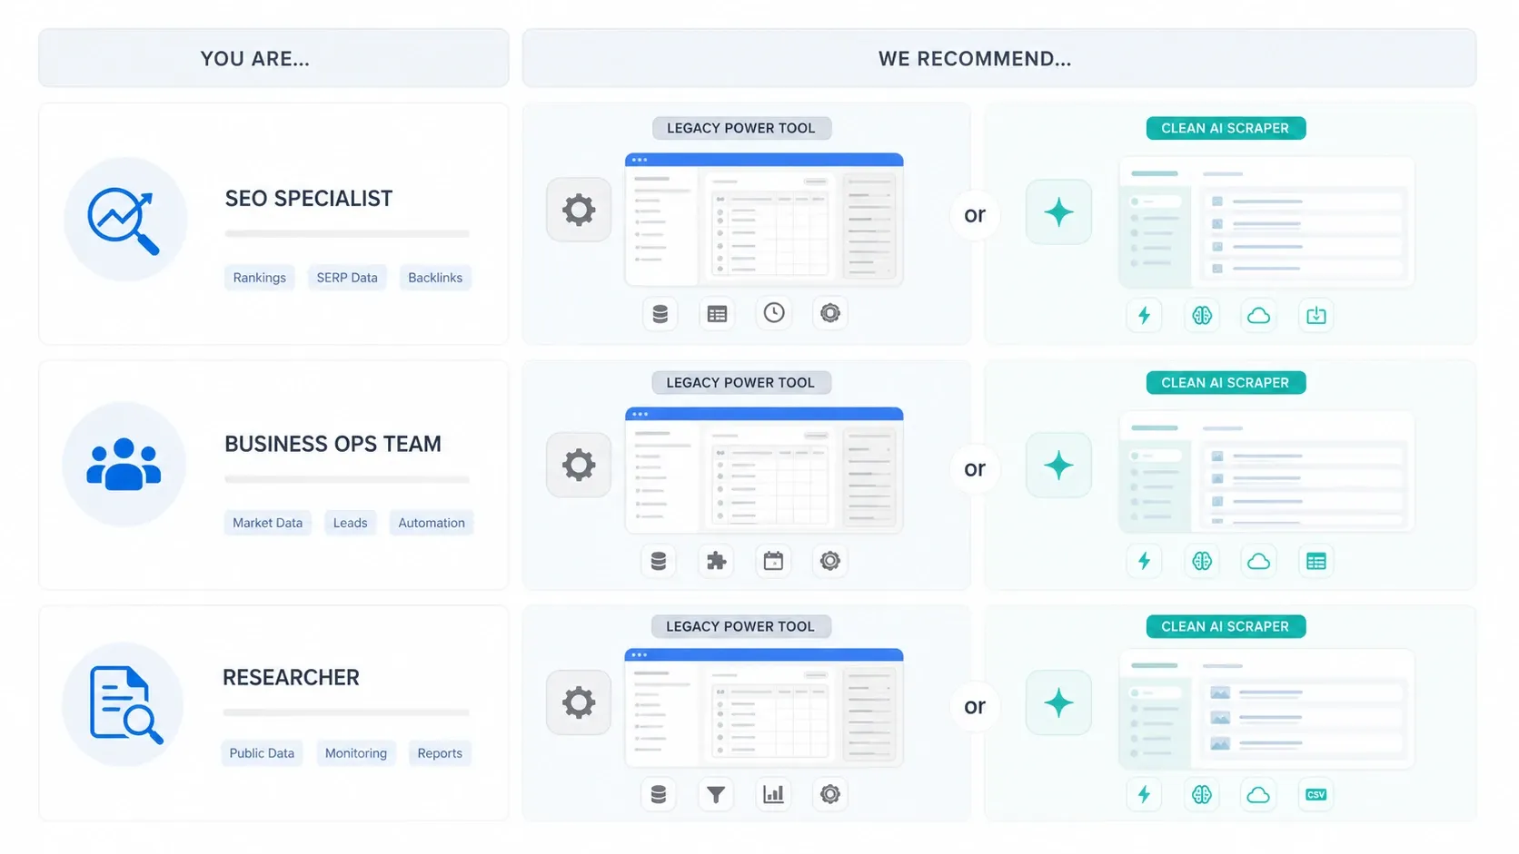
Task: Select the Public Data tag
Action: click(262, 753)
